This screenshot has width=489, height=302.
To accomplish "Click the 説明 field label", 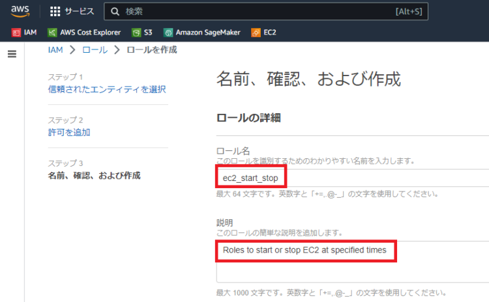I will click(224, 223).
